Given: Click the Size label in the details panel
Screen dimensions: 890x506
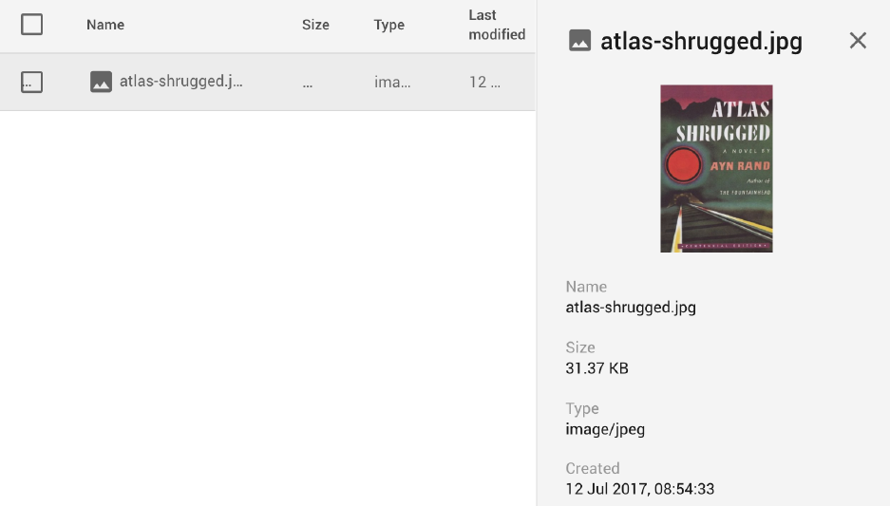Looking at the screenshot, I should pos(580,347).
